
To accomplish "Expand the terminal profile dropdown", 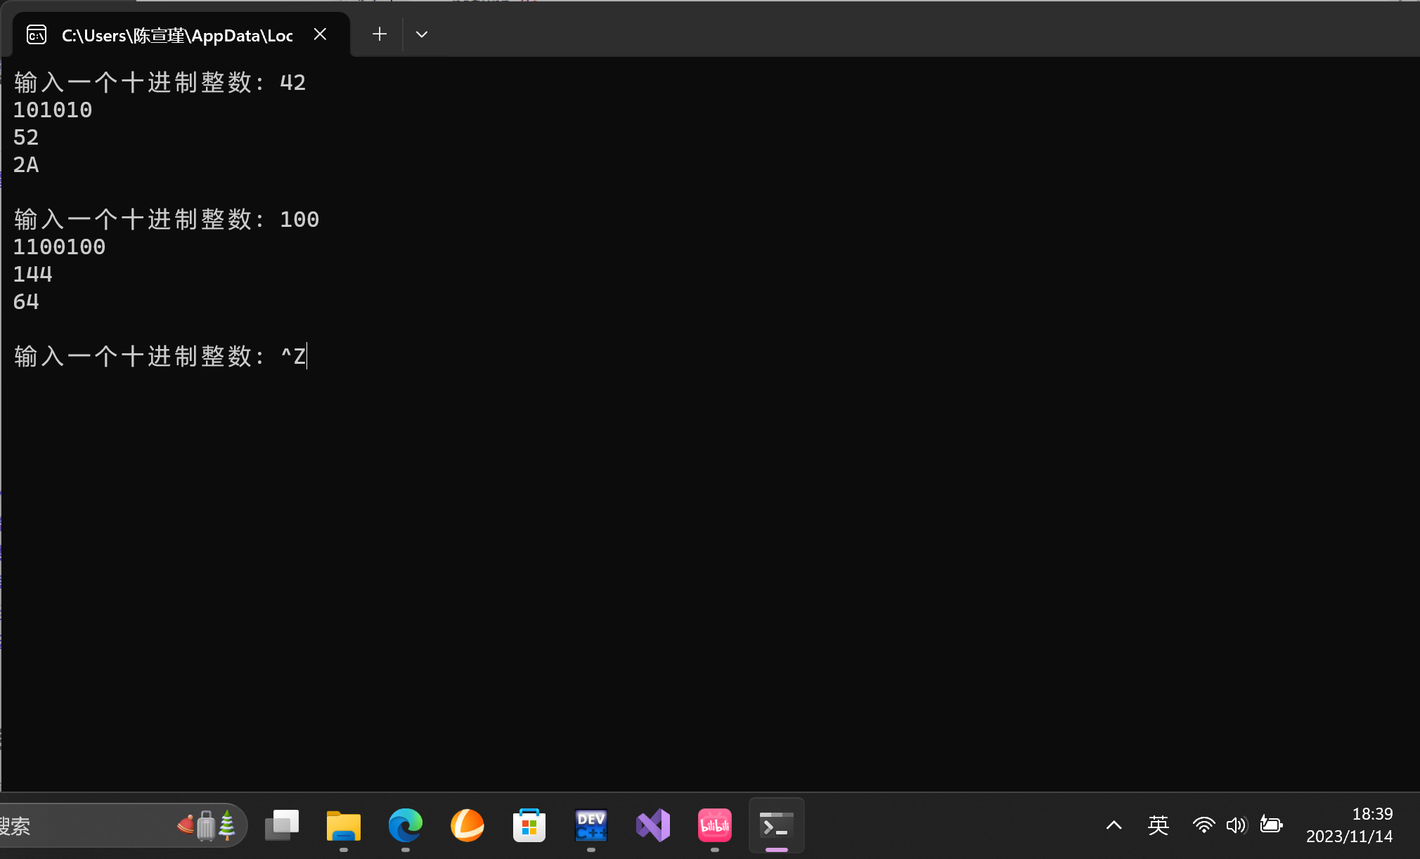I will tap(422, 34).
